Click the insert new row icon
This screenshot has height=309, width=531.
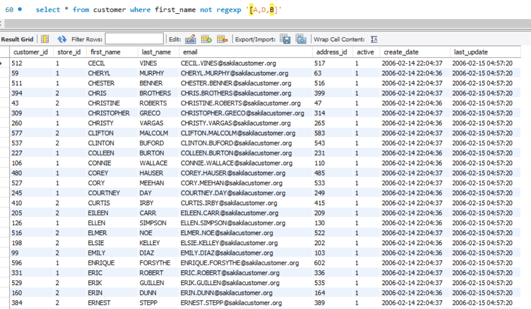tap(206, 39)
